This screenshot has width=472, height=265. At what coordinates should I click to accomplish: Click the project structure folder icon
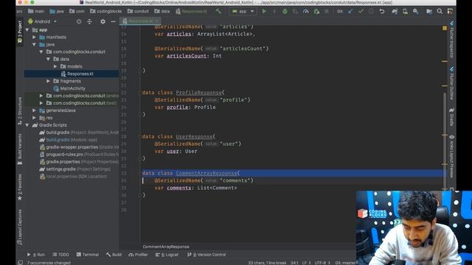pyautogui.click(x=429, y=12)
